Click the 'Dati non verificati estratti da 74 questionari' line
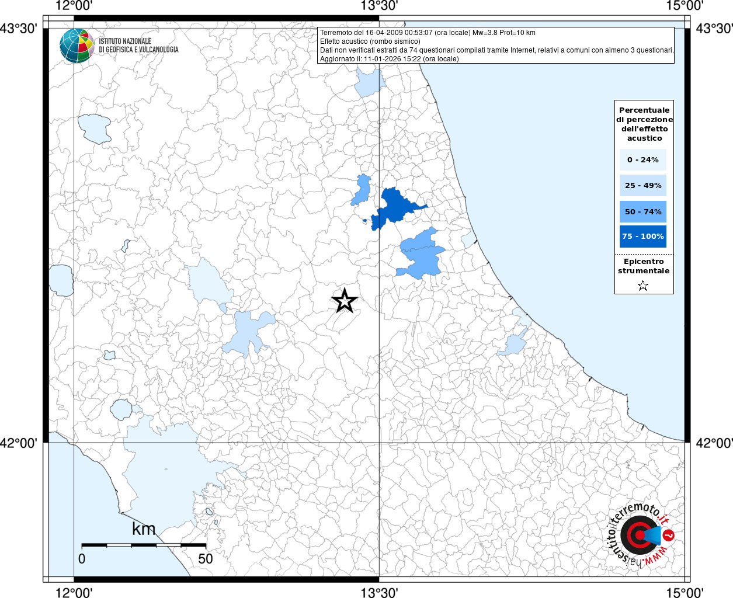The height and width of the screenshot is (598, 733). click(497, 50)
